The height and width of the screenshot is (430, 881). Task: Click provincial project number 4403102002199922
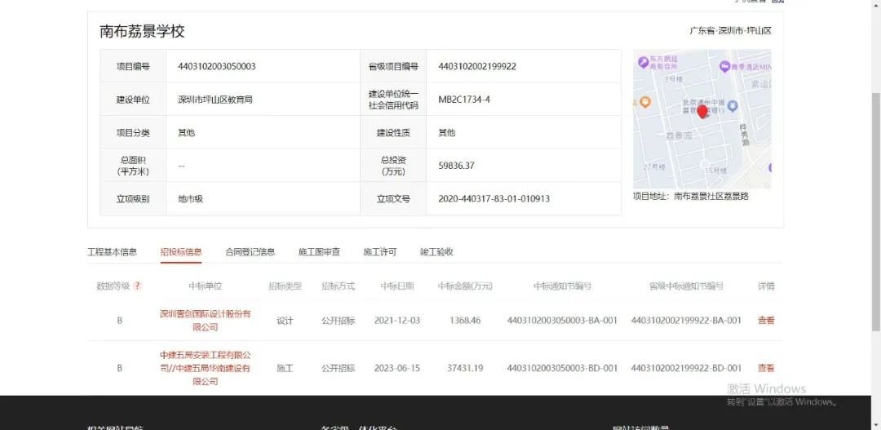coord(477,66)
